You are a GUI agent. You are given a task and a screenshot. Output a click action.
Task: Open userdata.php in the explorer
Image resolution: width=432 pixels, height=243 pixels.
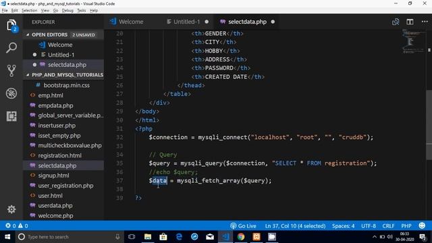click(63, 205)
